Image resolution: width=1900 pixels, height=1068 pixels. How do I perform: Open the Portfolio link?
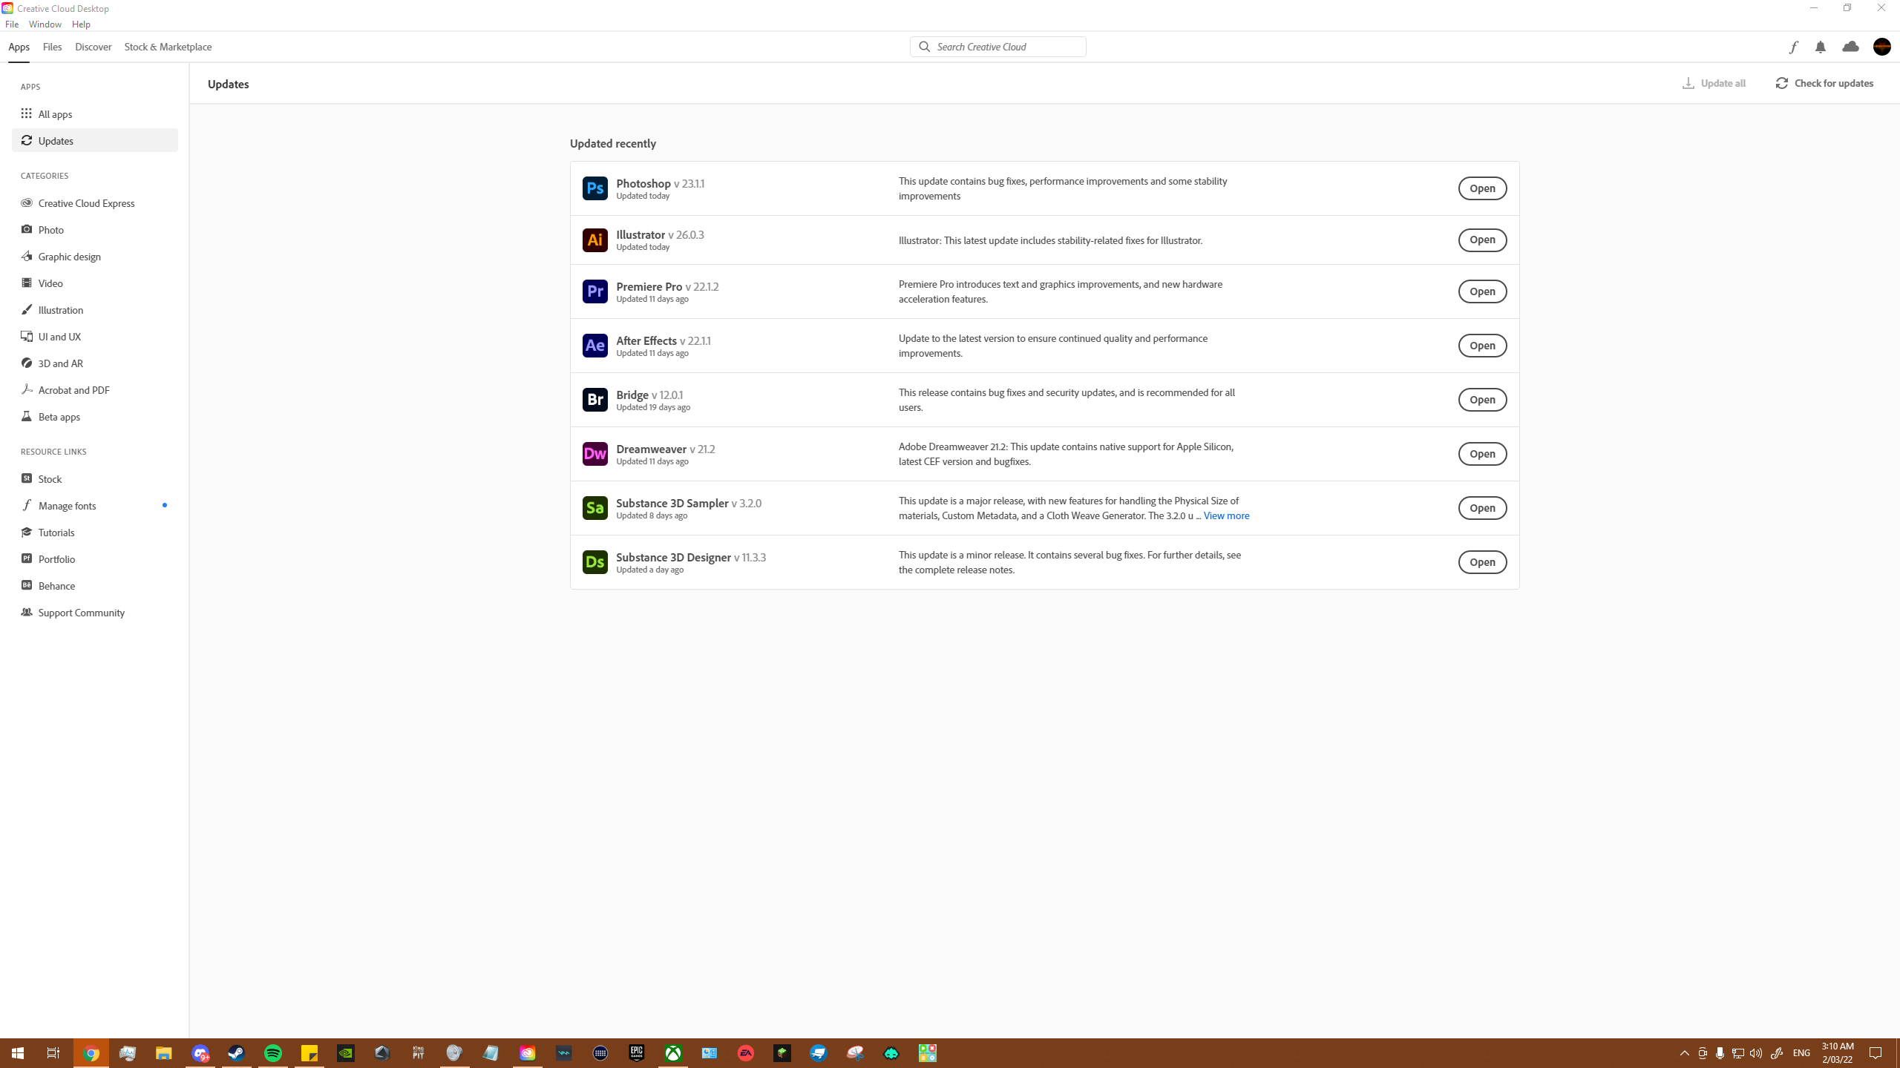95,558
